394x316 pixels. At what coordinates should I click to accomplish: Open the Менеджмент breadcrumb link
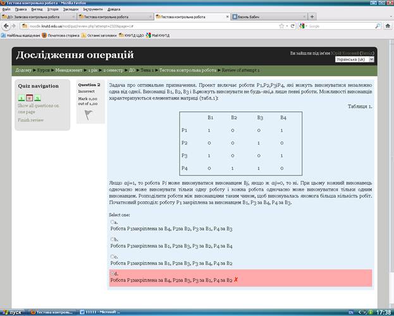click(68, 70)
